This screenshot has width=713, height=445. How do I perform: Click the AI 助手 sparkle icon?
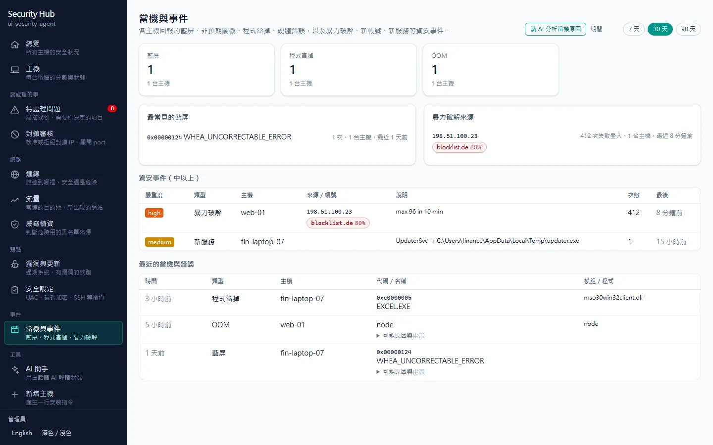[15, 370]
